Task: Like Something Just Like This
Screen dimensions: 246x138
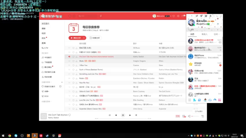Action: 73,74
